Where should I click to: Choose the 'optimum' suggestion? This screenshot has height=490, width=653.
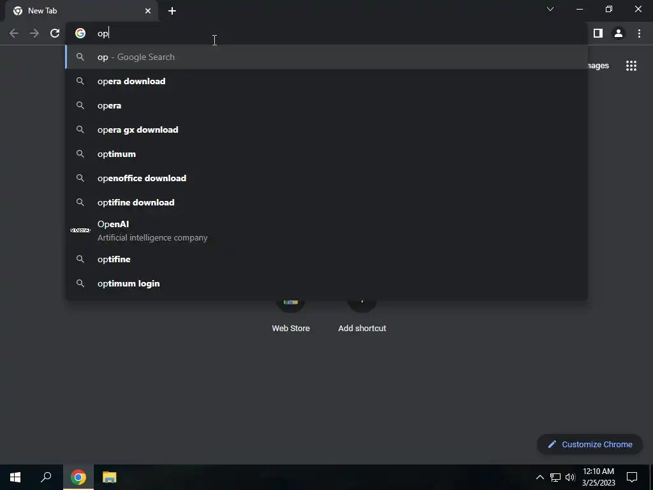click(x=326, y=154)
